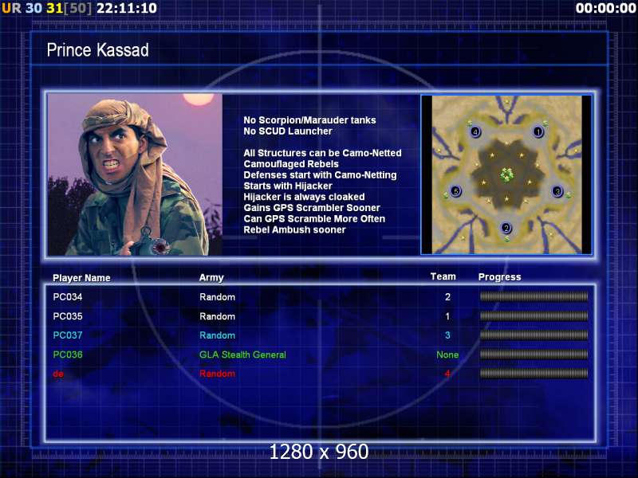Viewport: 638px width, 478px height.
Task: Click 'Can GPS Scramble More Often' line
Action: (314, 219)
